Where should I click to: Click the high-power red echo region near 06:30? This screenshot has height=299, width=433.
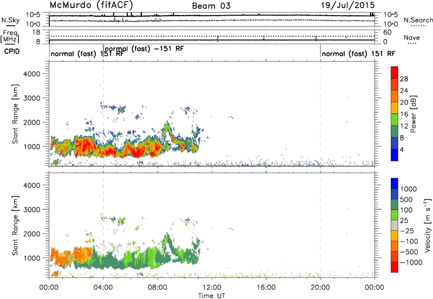point(137,152)
